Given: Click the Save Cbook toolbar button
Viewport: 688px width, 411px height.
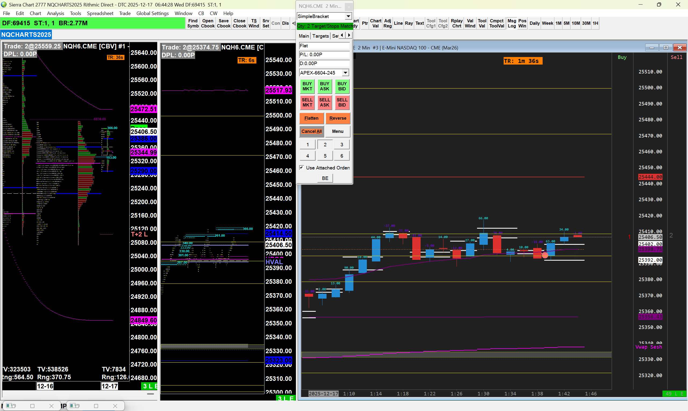Looking at the screenshot, I should (x=224, y=23).
